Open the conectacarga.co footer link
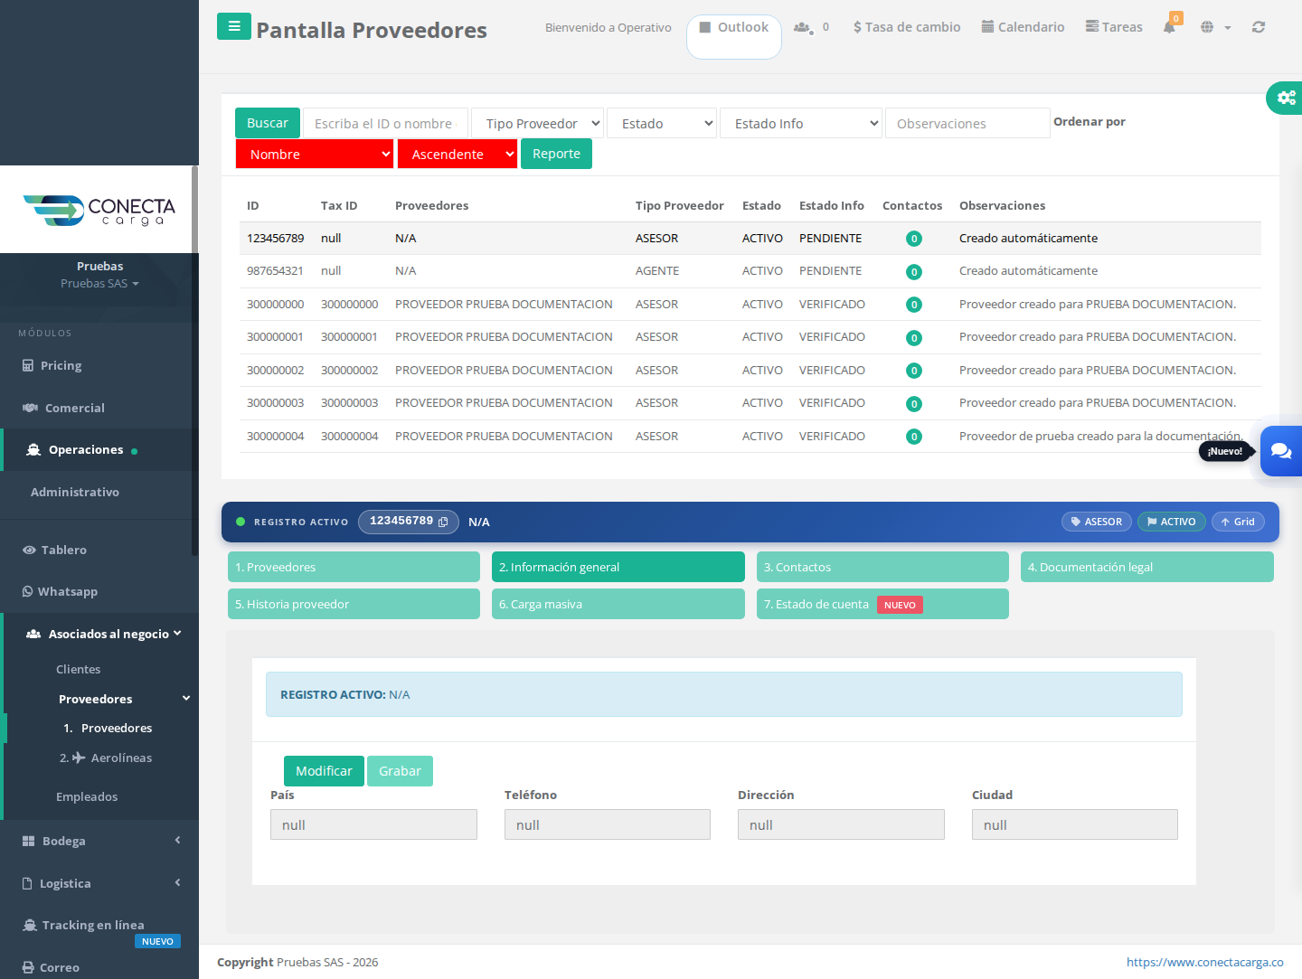This screenshot has width=1302, height=979. pos(1204,962)
